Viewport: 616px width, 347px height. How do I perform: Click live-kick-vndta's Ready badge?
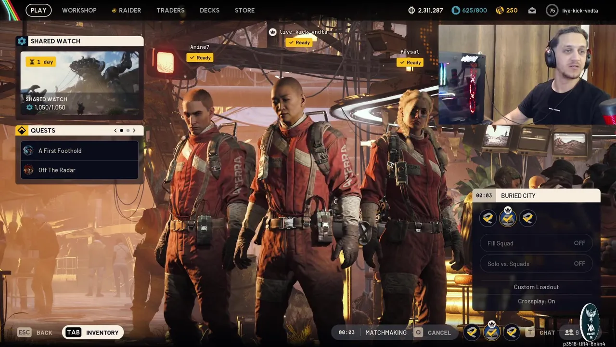click(299, 43)
